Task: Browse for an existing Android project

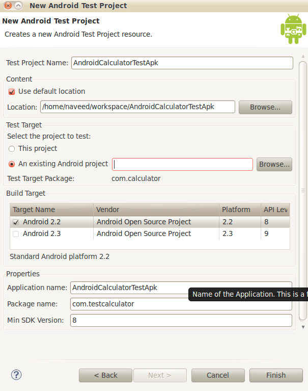Action: (x=274, y=164)
